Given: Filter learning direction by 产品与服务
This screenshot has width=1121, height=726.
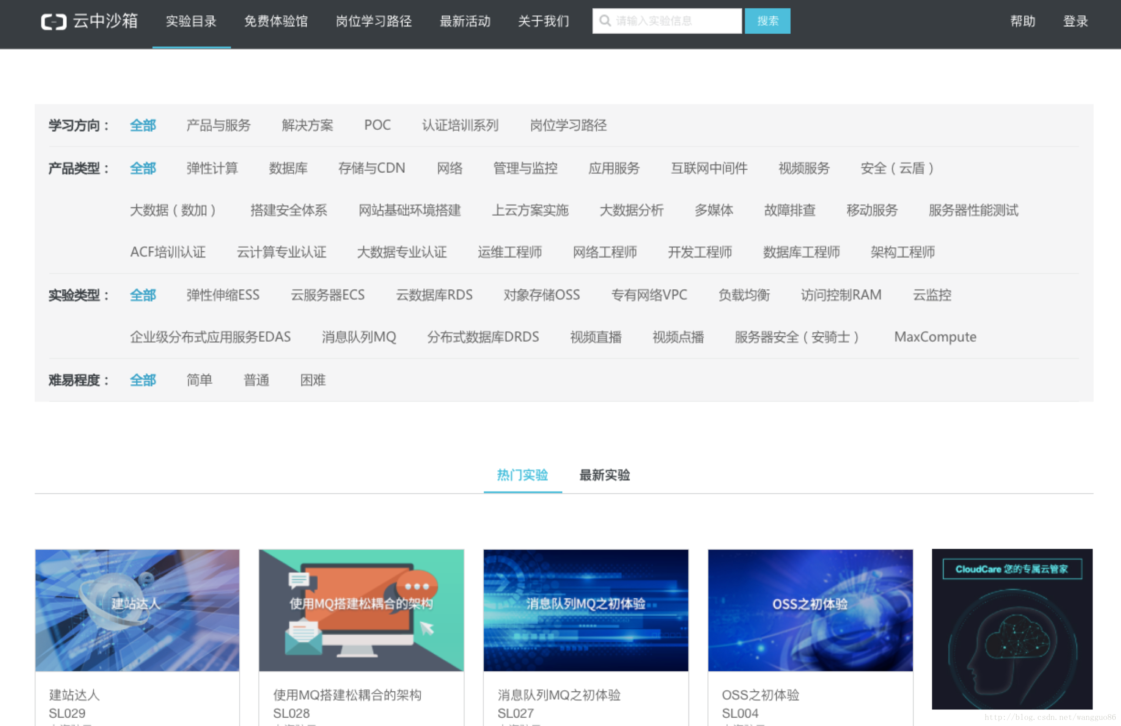Looking at the screenshot, I should point(219,125).
